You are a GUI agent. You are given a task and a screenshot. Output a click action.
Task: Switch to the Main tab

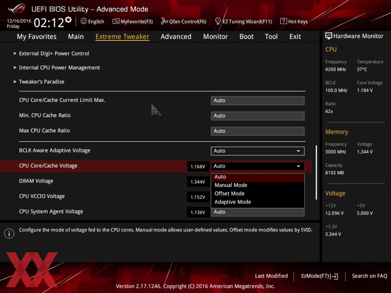click(x=76, y=36)
